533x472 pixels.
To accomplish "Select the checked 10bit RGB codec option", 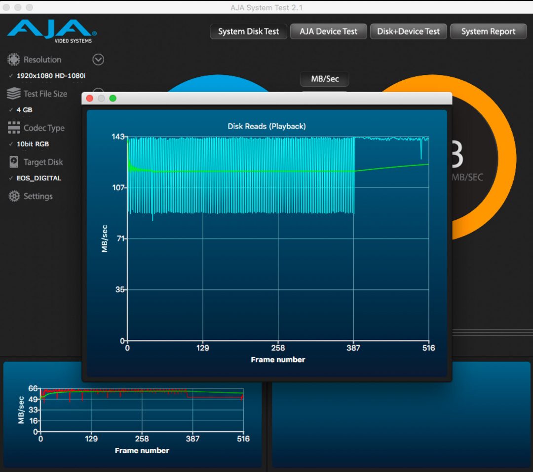I will [33, 144].
